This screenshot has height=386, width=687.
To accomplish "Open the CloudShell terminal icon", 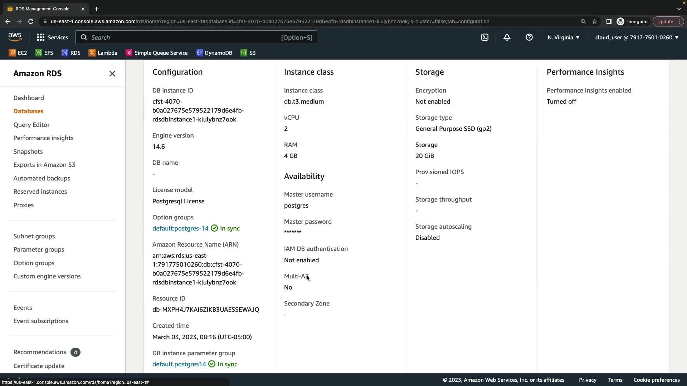I will point(485,37).
